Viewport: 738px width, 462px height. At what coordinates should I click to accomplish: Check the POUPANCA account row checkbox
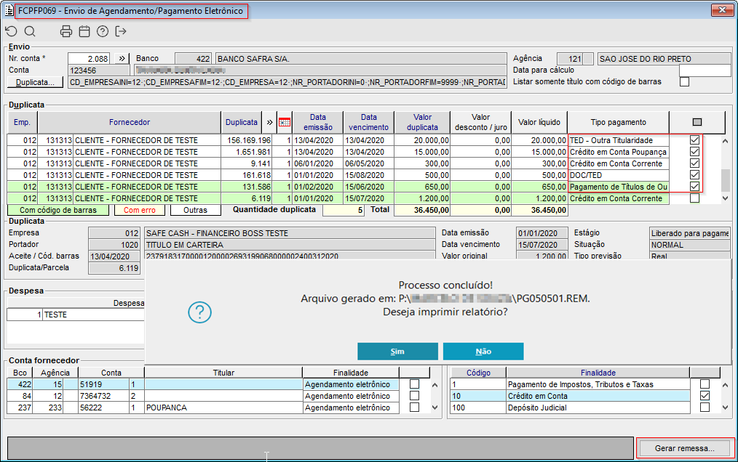[x=414, y=408]
